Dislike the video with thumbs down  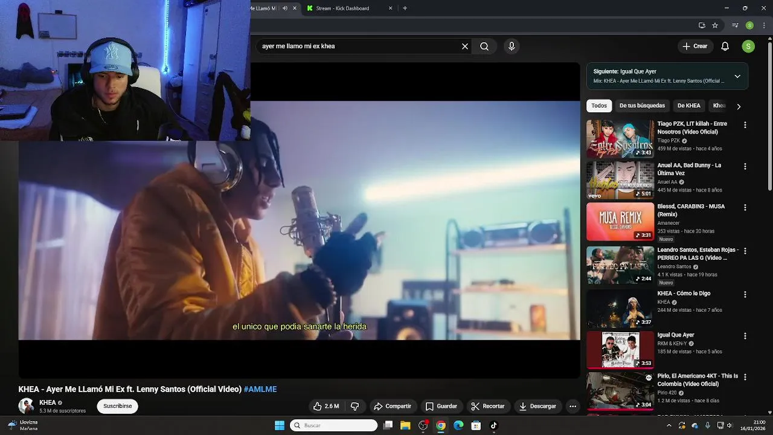pyautogui.click(x=355, y=406)
